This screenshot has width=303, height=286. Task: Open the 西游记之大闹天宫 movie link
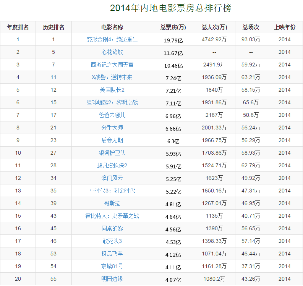(x=112, y=65)
